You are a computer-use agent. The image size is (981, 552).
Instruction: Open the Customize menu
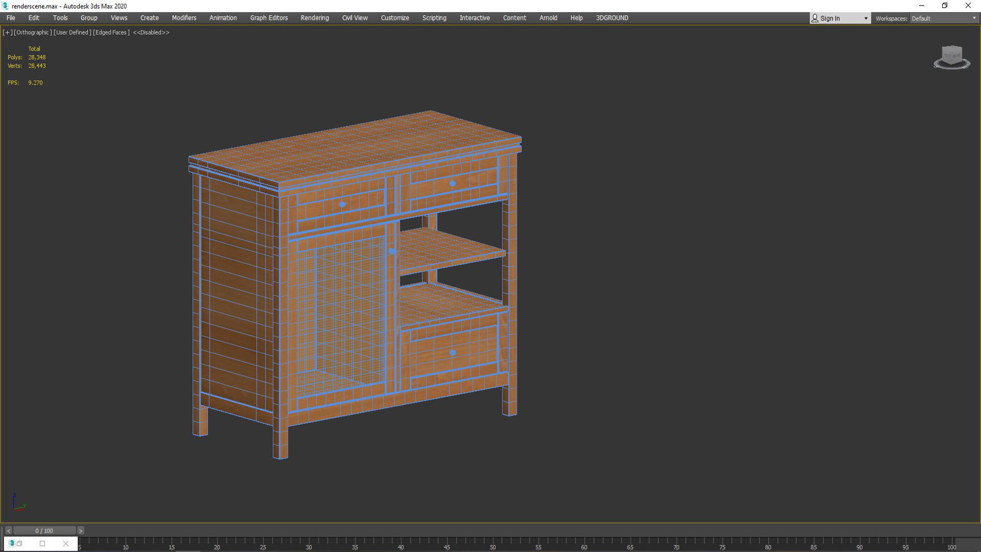tap(395, 18)
